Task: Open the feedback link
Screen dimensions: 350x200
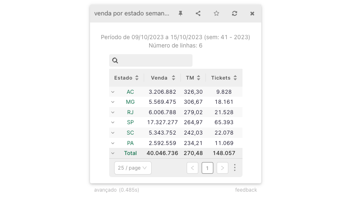Action: pyautogui.click(x=246, y=190)
